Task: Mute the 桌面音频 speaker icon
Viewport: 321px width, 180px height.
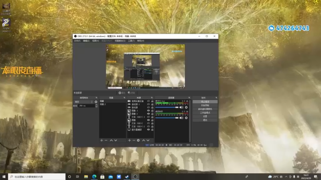Action: tap(181, 118)
